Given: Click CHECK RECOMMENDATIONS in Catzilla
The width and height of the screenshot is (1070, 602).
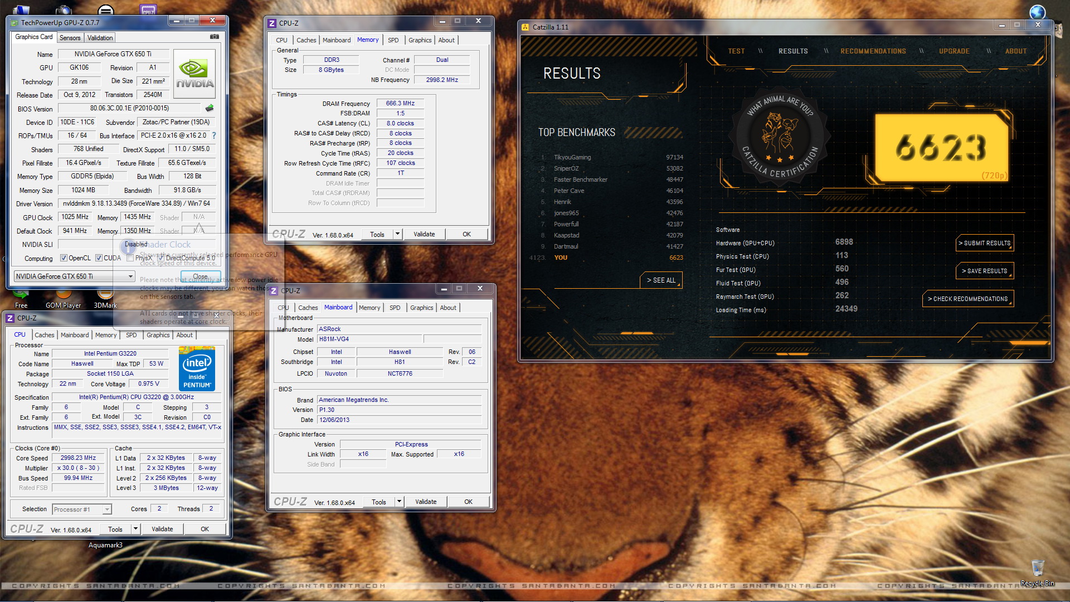Looking at the screenshot, I should [967, 299].
